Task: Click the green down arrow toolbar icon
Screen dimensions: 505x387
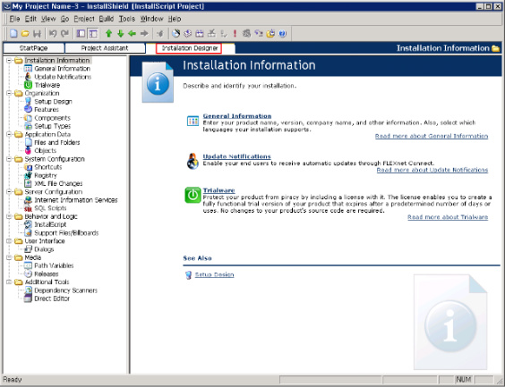Action: pos(121,33)
